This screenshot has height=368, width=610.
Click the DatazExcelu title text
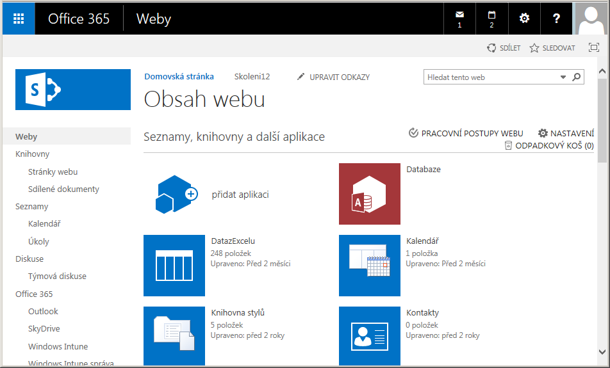coord(233,241)
